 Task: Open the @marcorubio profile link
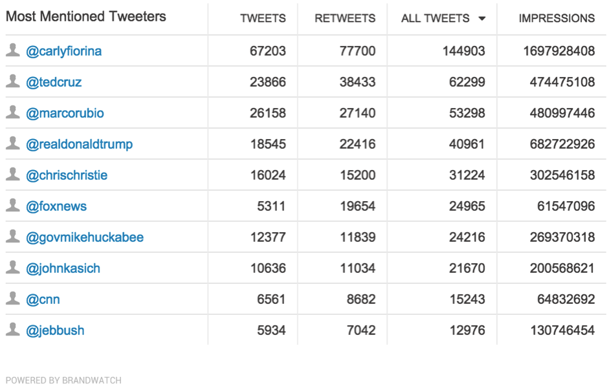coord(65,113)
